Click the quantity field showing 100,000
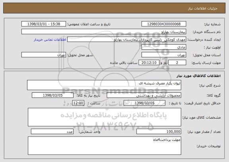Viewport: 229px width, 162px height. pyautogui.click(x=159, y=131)
